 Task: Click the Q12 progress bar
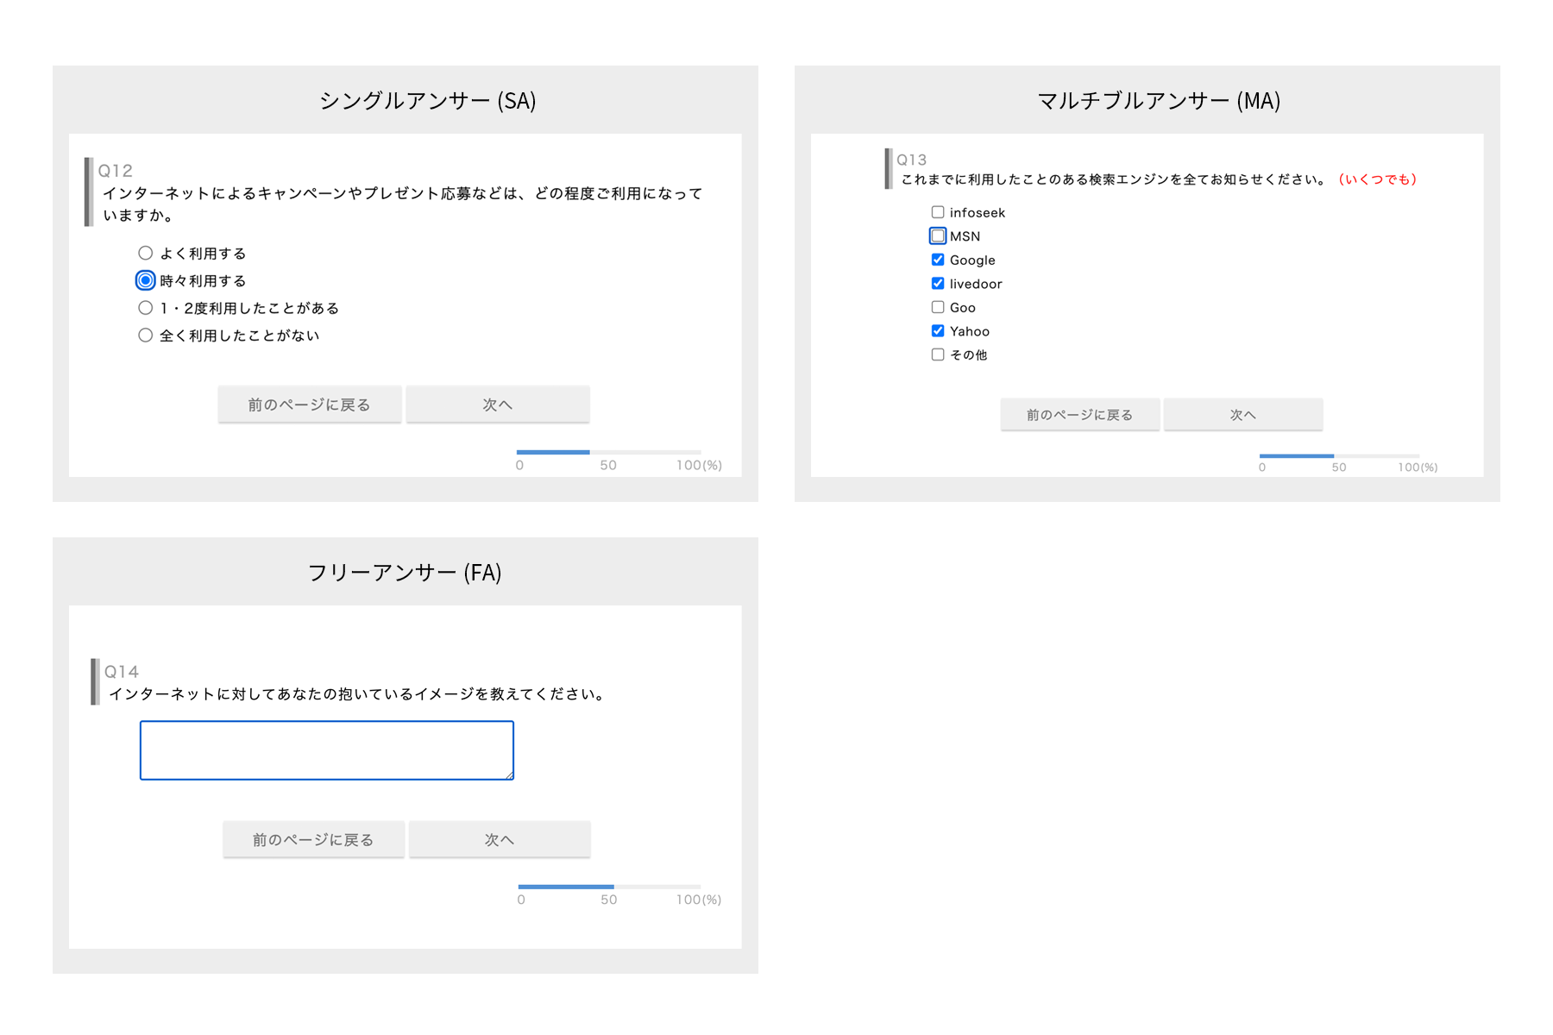608,452
